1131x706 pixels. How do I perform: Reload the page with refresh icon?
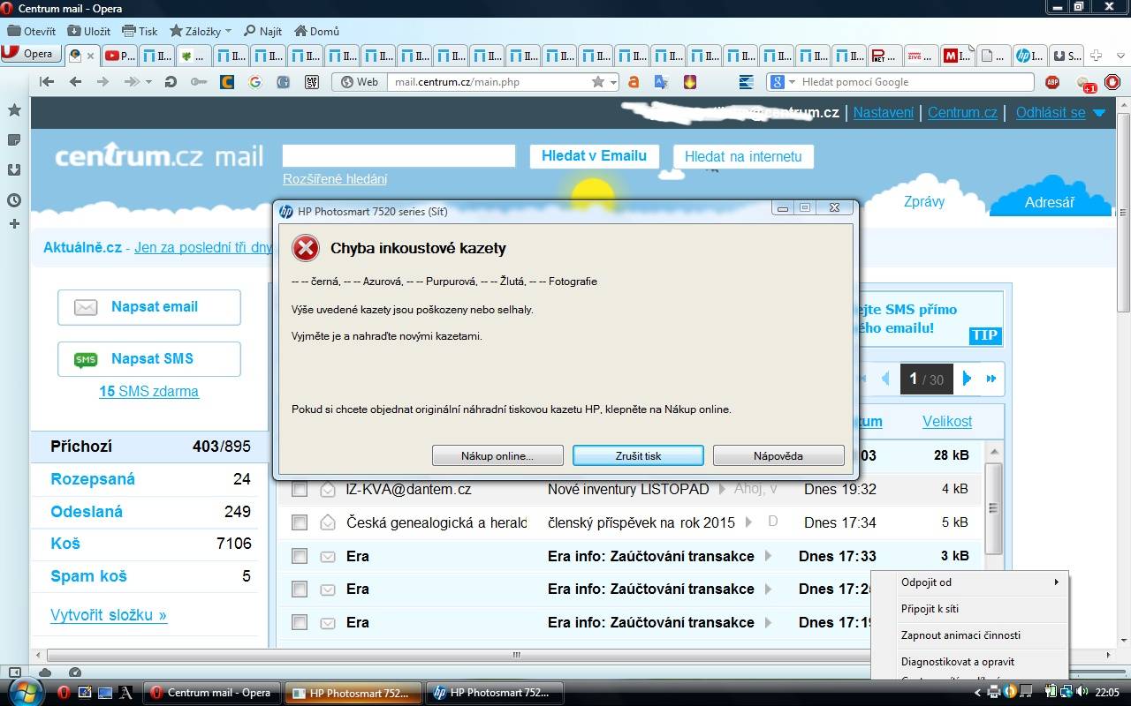(x=171, y=82)
